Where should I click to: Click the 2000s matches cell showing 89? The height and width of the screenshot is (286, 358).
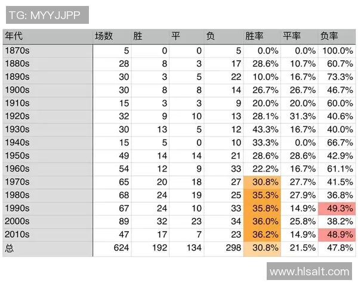[124, 220]
